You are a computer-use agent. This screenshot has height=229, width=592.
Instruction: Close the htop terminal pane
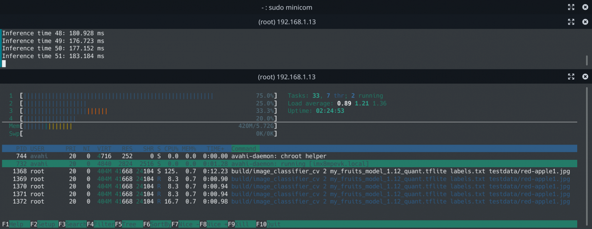coord(585,77)
